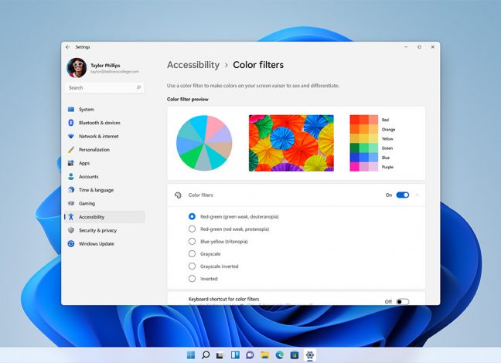The width and height of the screenshot is (501, 363).
Task: Click the Purple row of color swatches
Action: [x=364, y=167]
